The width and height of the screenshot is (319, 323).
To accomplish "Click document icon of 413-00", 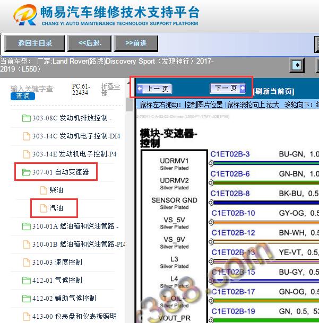I will pyautogui.click(x=26, y=316).
